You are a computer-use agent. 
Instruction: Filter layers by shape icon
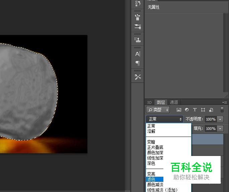[203, 110]
